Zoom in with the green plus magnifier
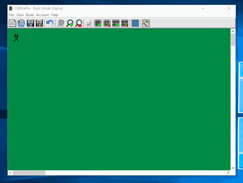 point(70,23)
